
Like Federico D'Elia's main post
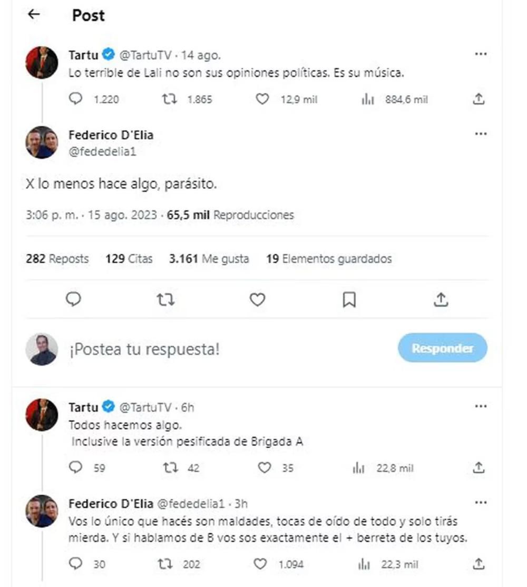pyautogui.click(x=257, y=300)
